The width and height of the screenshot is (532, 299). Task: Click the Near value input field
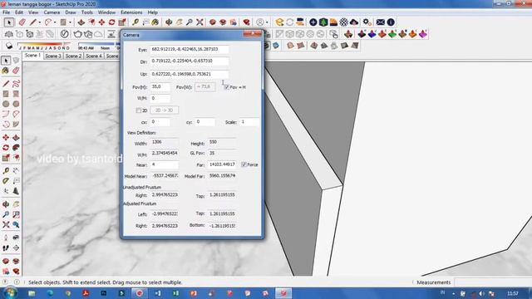point(165,164)
